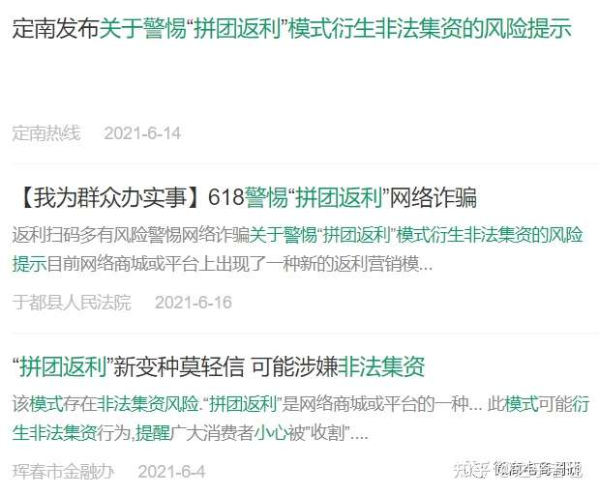Open the "拼团返利"新变种莫轻信 article headline
The height and width of the screenshot is (495, 599).
click(x=219, y=366)
